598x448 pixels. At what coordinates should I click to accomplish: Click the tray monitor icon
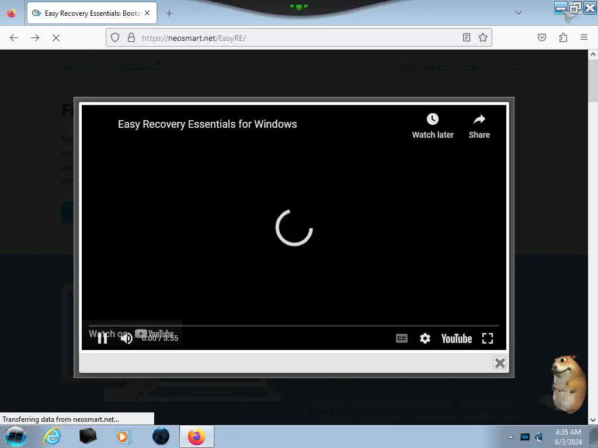[x=525, y=437]
